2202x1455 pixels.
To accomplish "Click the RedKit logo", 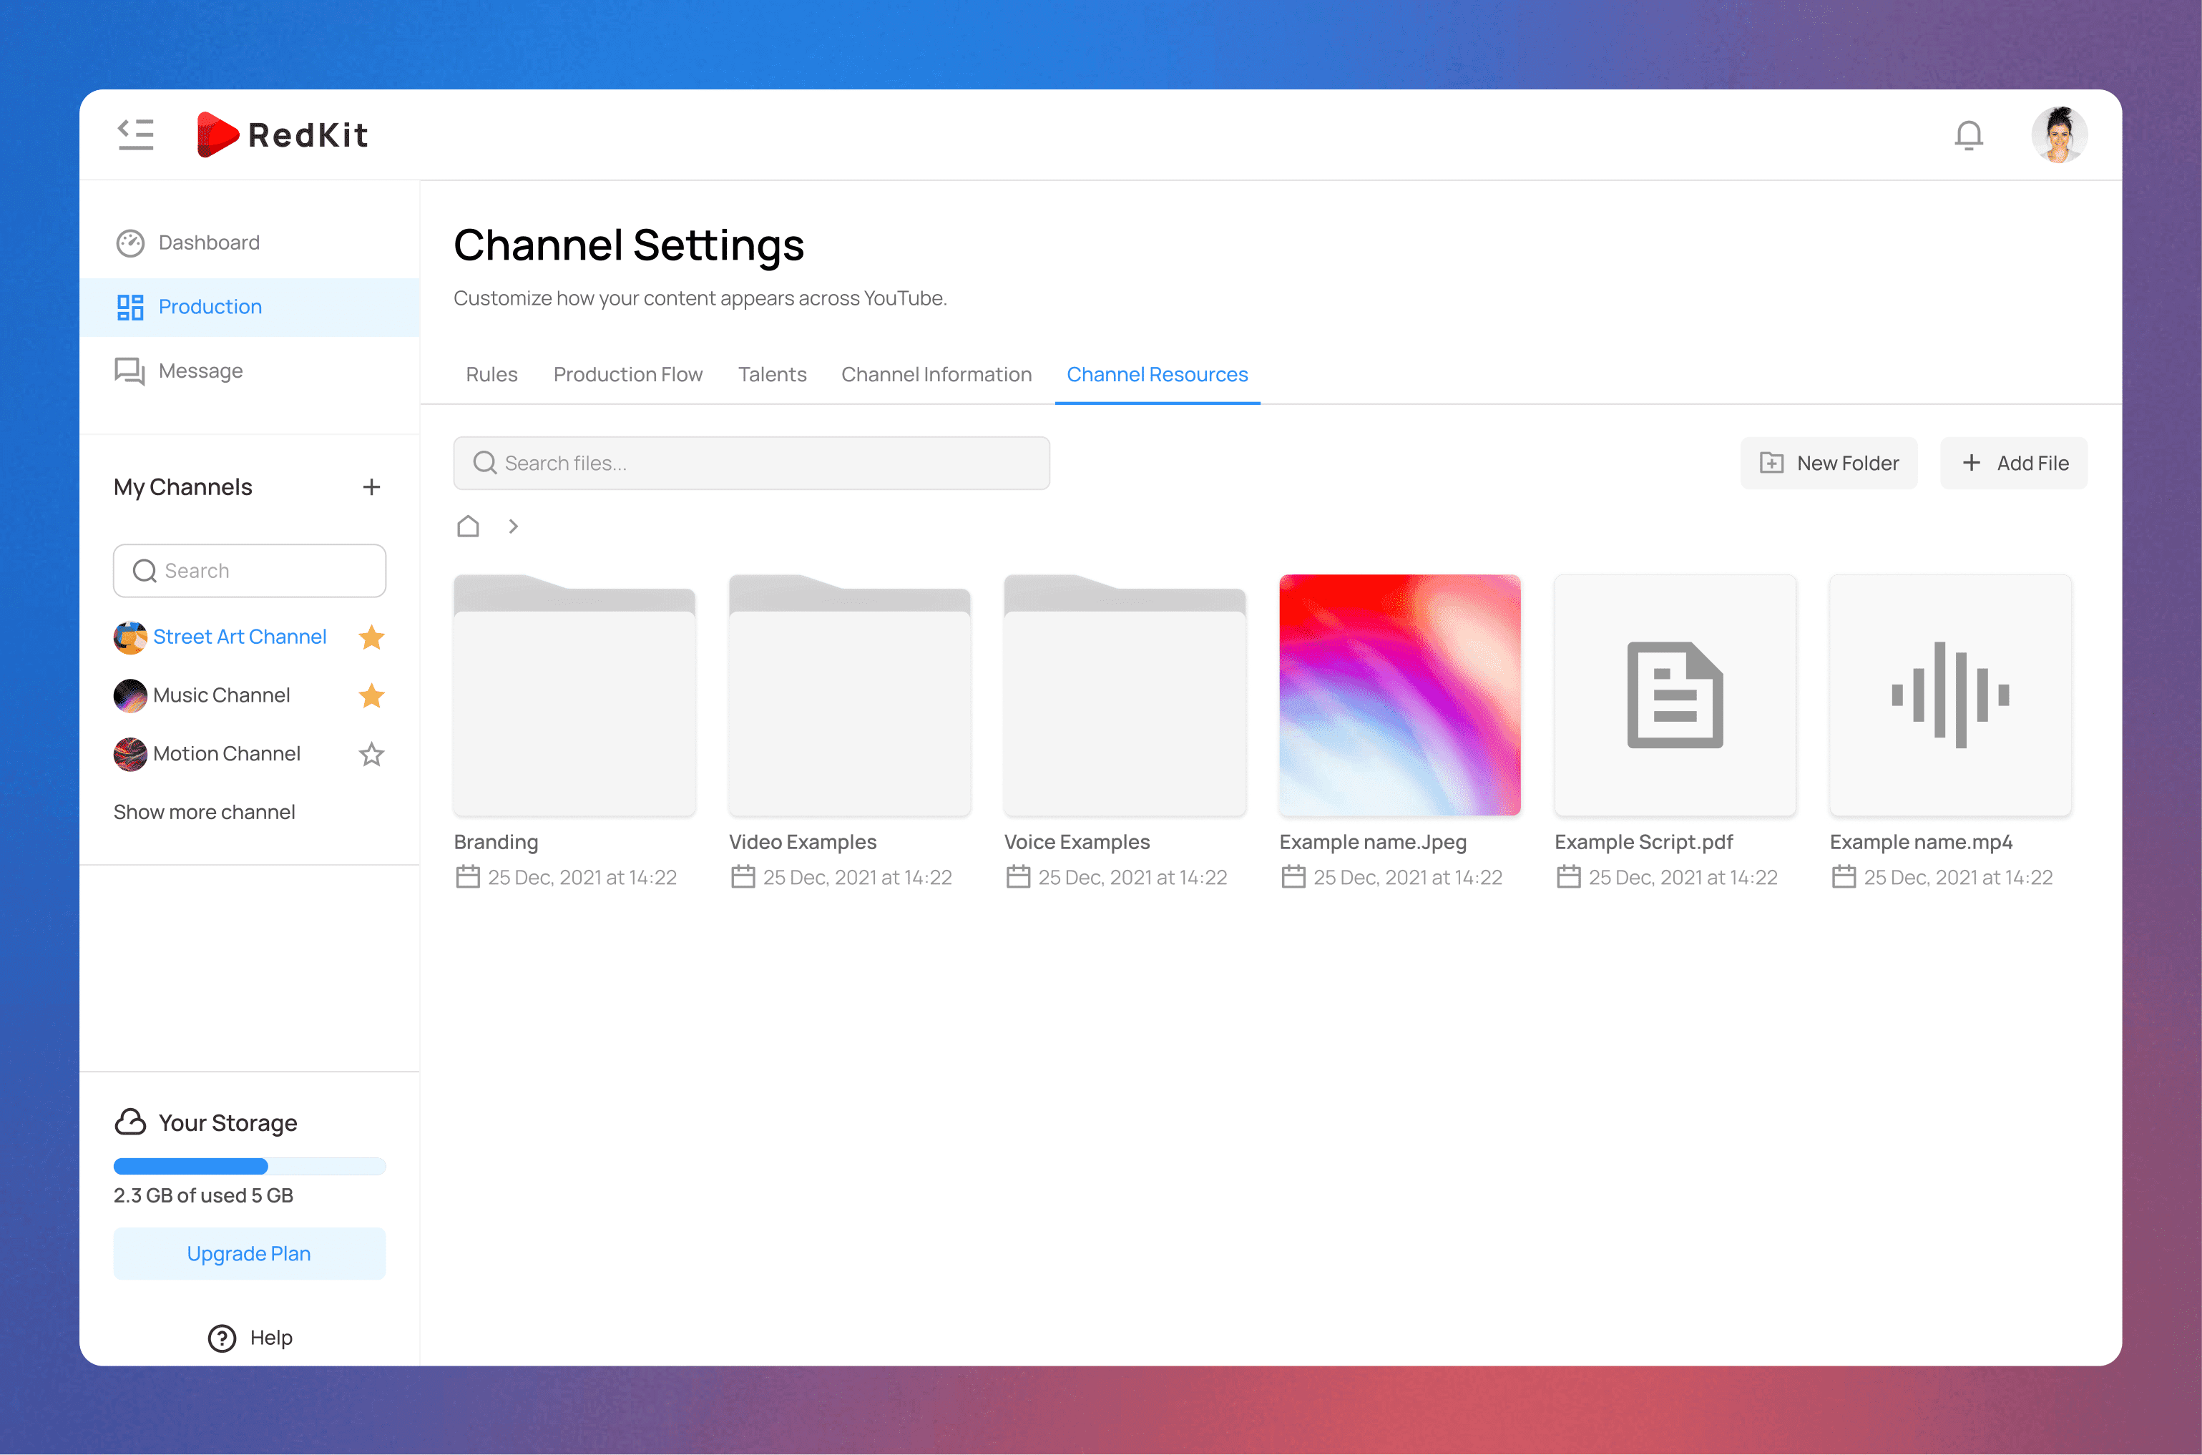I will (283, 135).
